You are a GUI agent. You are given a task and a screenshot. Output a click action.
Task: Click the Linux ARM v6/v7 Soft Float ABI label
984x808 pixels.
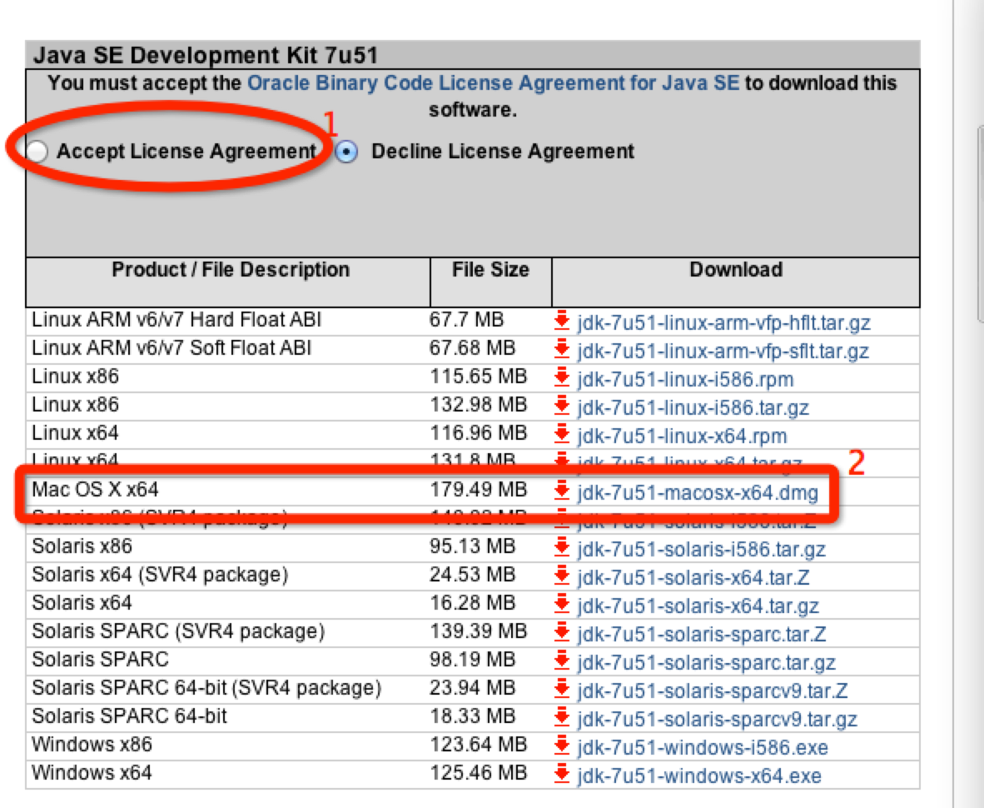click(x=171, y=348)
